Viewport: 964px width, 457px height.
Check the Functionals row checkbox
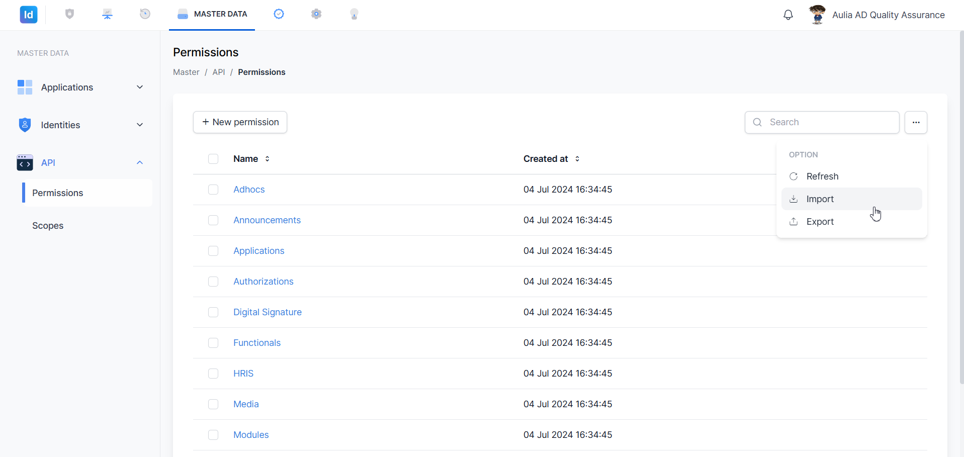click(213, 343)
